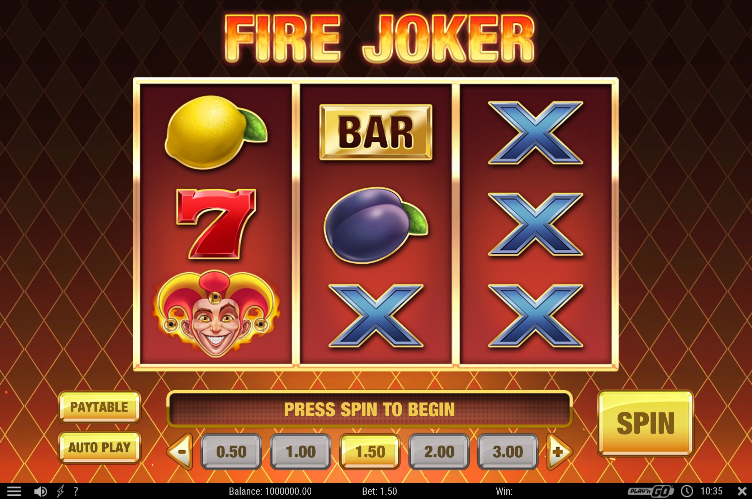This screenshot has width=752, height=499.
Task: Click the red seven symbol
Action: (x=216, y=223)
